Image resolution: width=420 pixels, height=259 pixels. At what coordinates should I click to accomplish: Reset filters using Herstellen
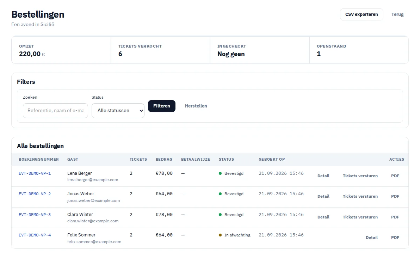[x=196, y=106]
